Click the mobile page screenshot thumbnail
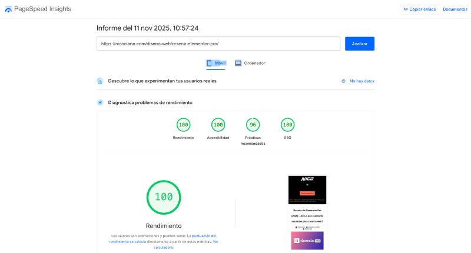Image resolution: width=471 pixels, height=253 pixels. coord(307,213)
